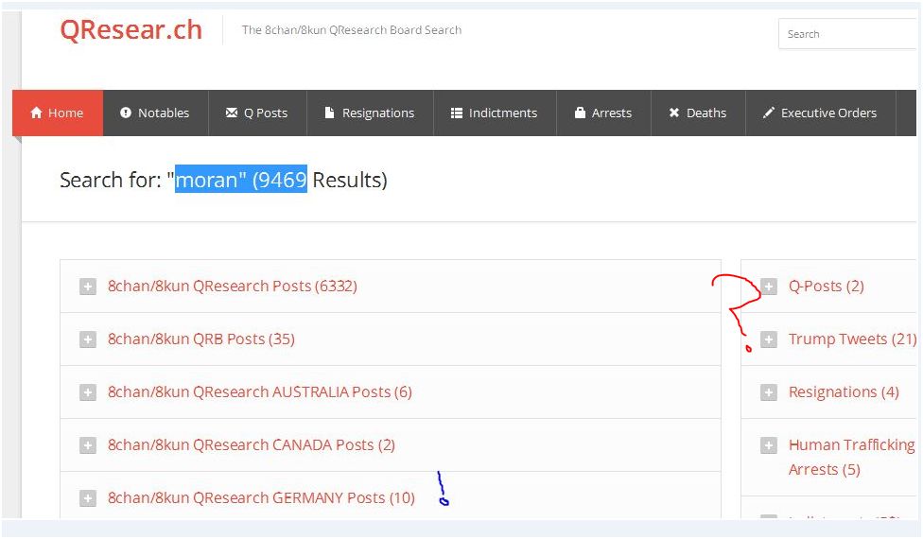Open Resignations in the nav bar

[371, 113]
